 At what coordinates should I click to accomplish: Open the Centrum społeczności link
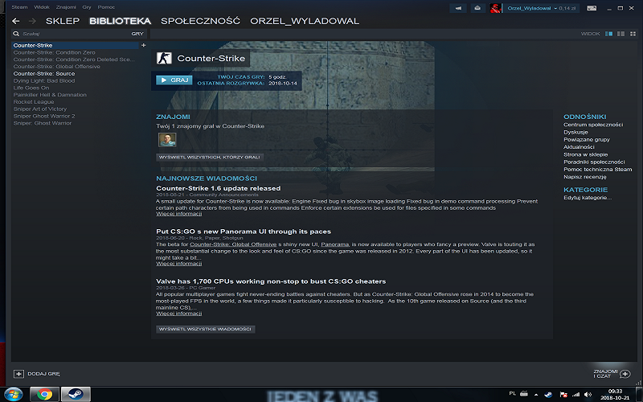click(593, 125)
